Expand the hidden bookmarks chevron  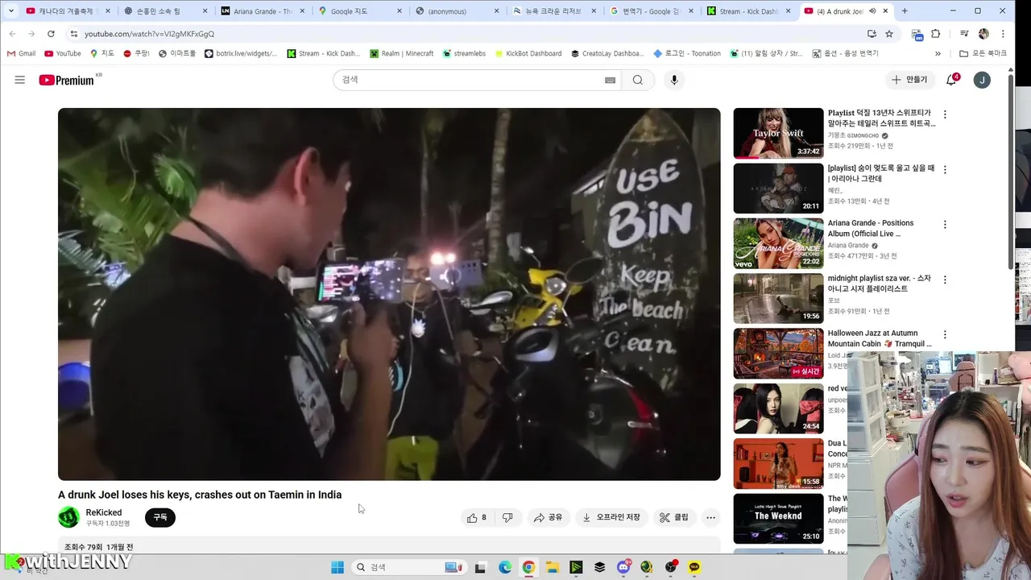(938, 53)
